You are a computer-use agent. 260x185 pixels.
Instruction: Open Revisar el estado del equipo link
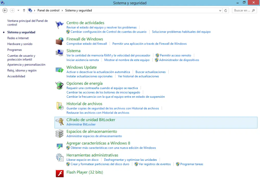click(x=102, y=27)
